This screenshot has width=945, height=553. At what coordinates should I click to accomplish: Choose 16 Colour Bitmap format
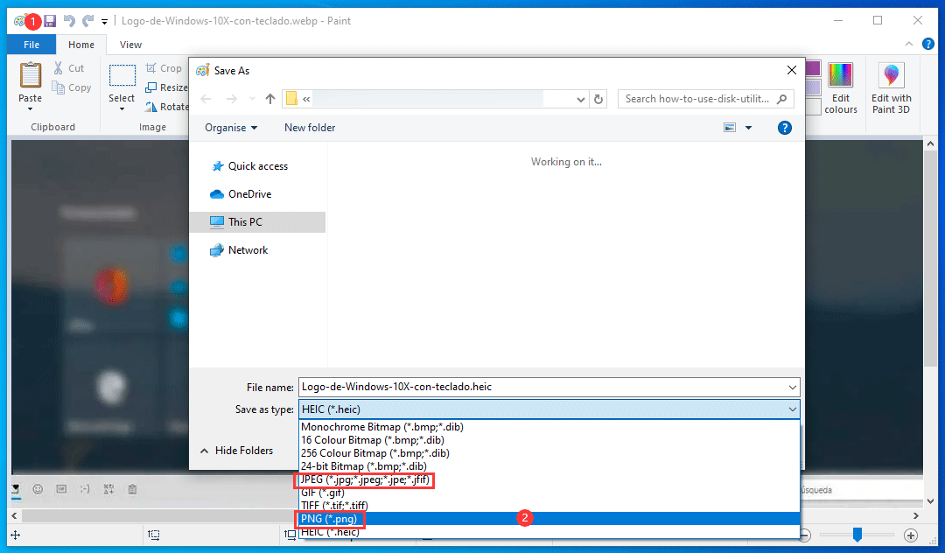549,440
